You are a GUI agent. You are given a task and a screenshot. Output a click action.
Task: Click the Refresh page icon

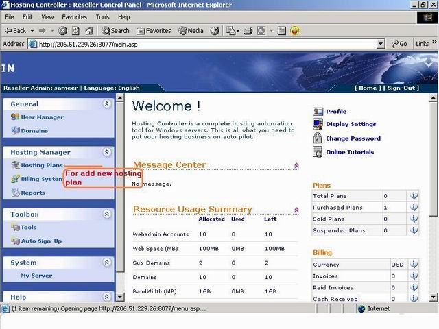(x=76, y=31)
